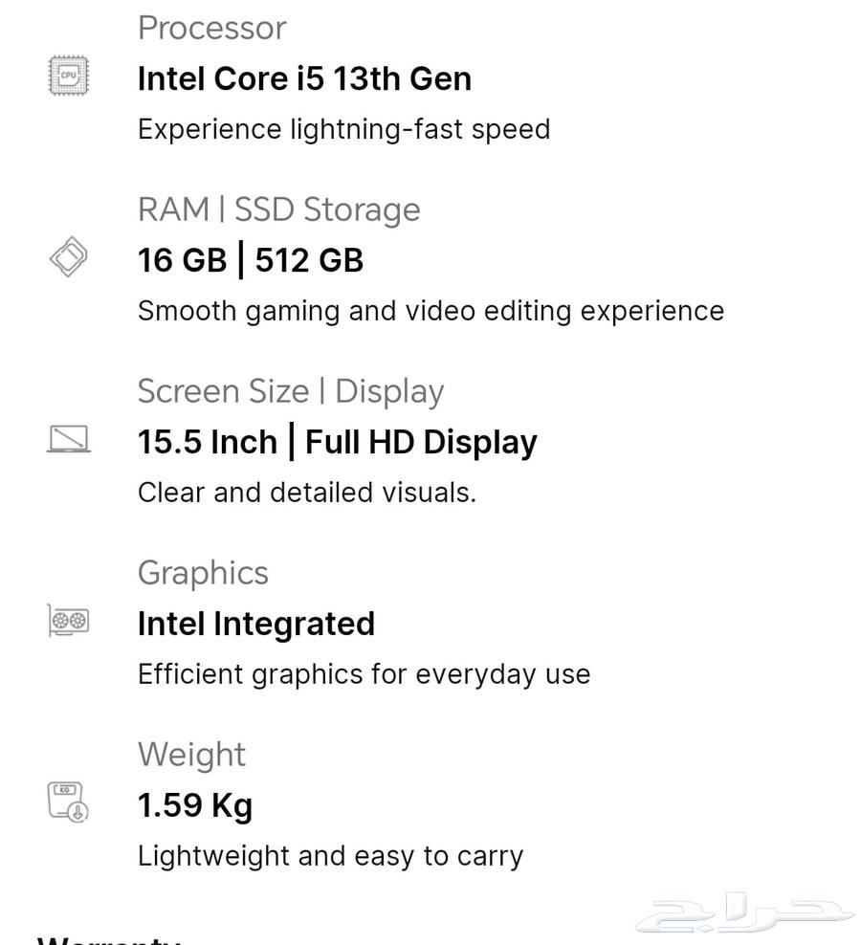Select the RAM | SSD Storage label

coord(278,209)
